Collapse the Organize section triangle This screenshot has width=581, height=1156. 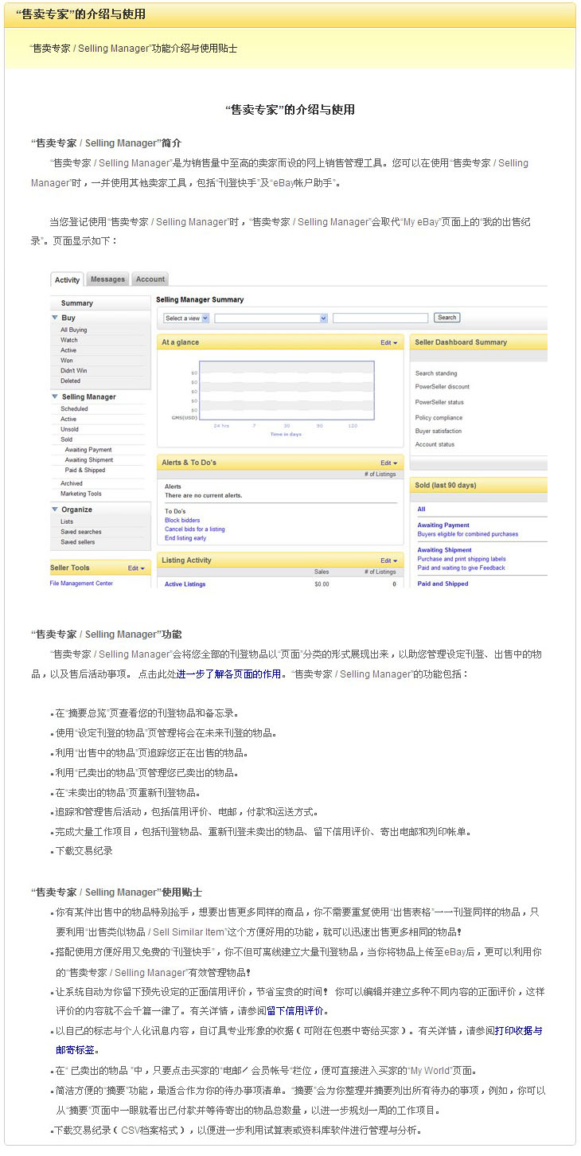tap(55, 510)
